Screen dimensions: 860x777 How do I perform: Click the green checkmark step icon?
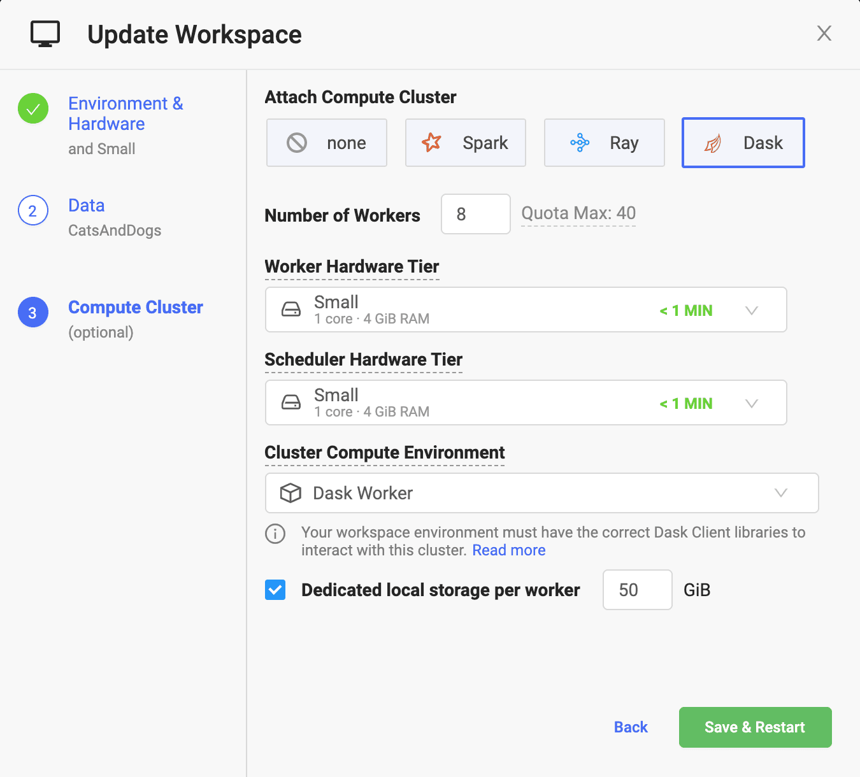(x=33, y=109)
